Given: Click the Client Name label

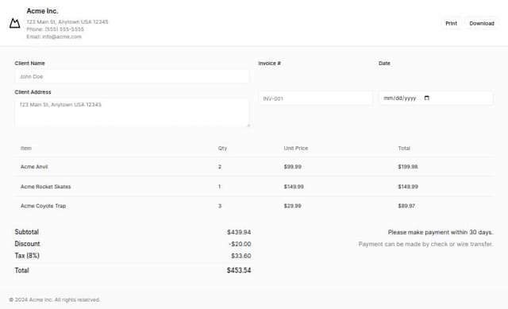Looking at the screenshot, I should coord(30,64).
